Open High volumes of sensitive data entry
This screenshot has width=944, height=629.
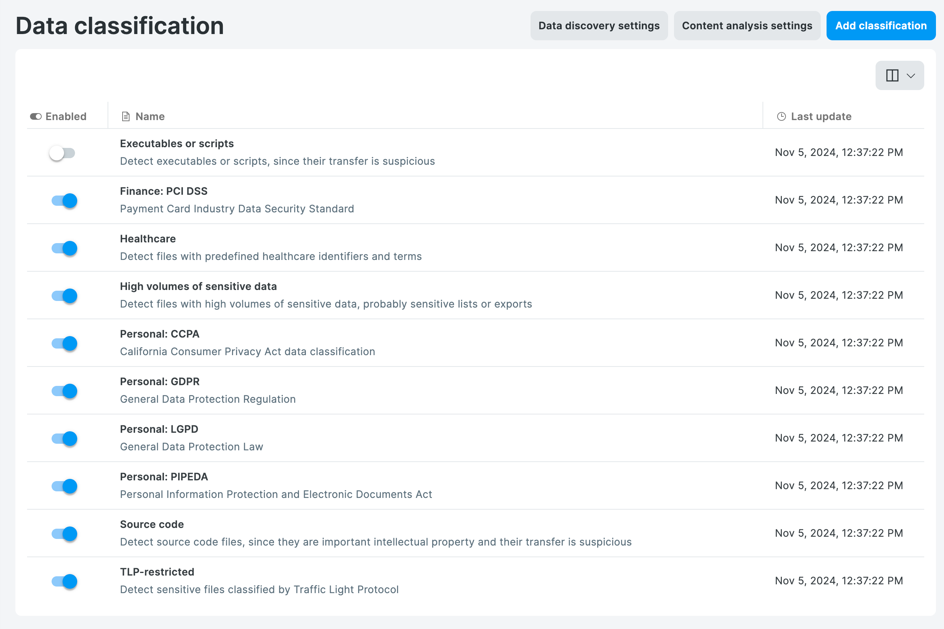coord(198,286)
